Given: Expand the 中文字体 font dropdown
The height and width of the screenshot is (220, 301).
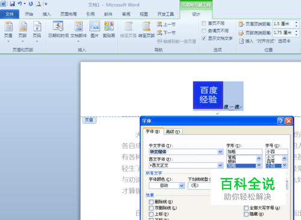Looking at the screenshot, I should click(220, 152).
